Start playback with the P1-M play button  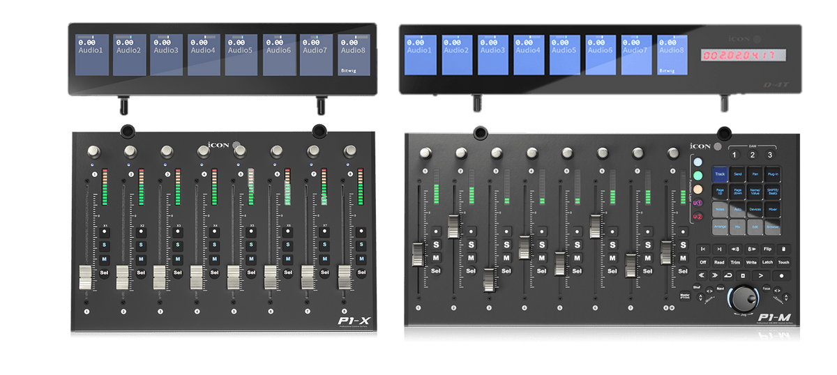coord(761,275)
